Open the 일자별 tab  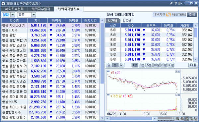coord(127,21)
